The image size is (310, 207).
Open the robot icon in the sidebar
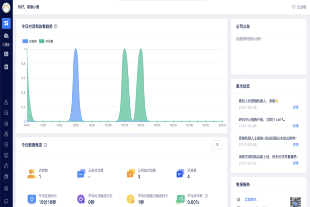6,166
